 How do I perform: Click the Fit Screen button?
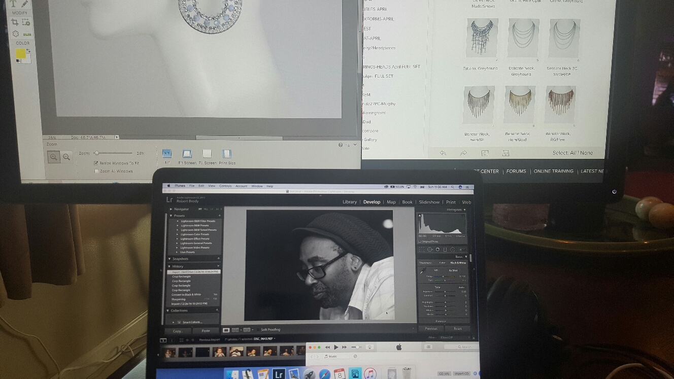[187, 154]
